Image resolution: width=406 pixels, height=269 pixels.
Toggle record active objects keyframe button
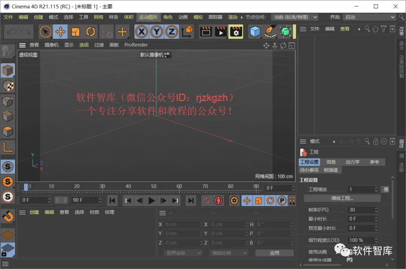pos(207,201)
